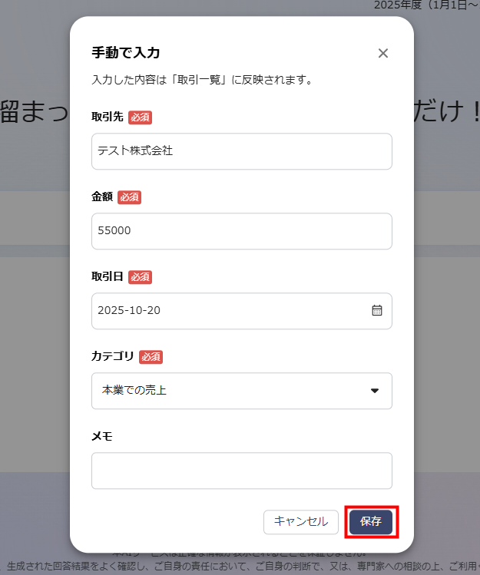Click the 必須 badge beside カテゴリ
480x575 pixels.
[151, 357]
